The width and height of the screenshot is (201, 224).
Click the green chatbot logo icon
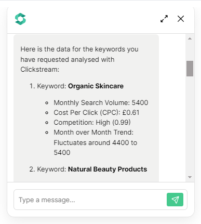20,19
